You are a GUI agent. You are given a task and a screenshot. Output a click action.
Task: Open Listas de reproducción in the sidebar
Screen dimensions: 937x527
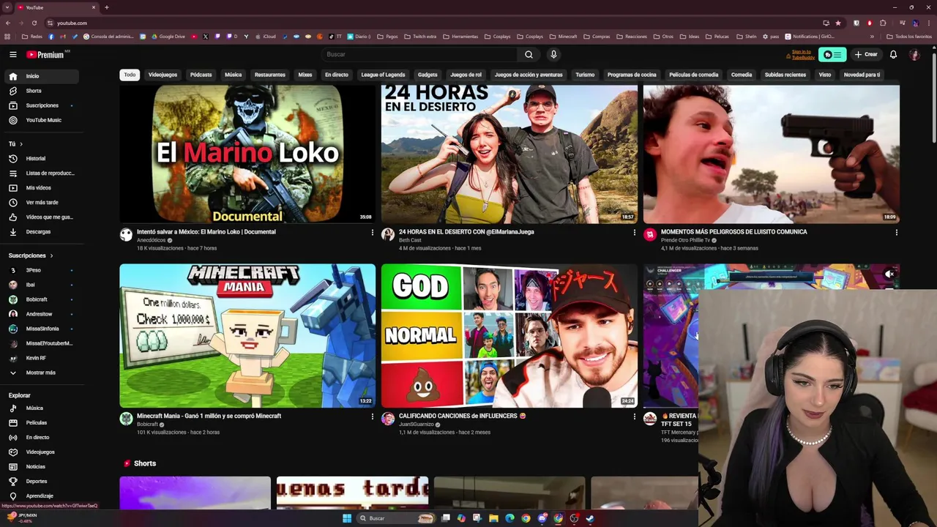coord(40,173)
